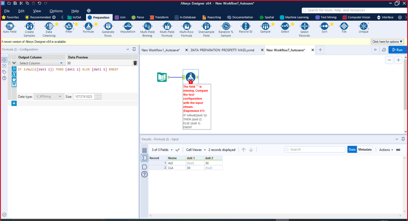Screen dimensions: 408x221
Task: Switch Results to Data view
Action: 352,150
